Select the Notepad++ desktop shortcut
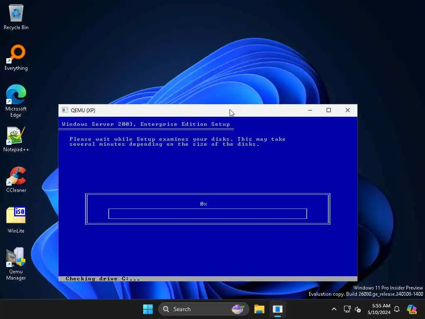This screenshot has width=425, height=319. 16,139
